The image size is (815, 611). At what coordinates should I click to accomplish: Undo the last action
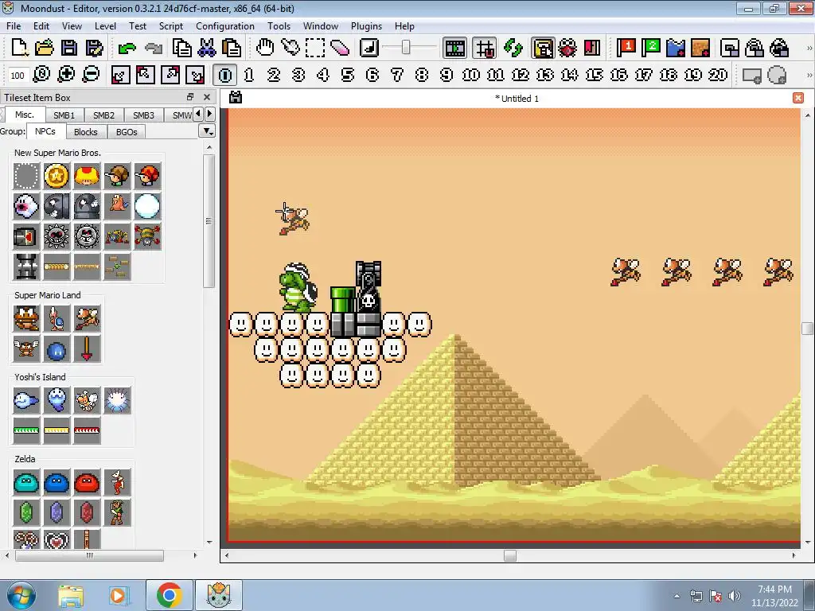[127, 48]
